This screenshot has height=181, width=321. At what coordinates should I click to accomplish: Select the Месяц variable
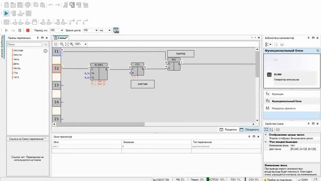[17, 68]
